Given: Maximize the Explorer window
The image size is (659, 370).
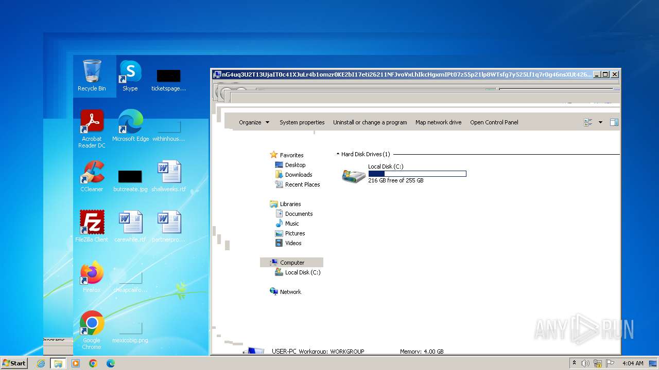Looking at the screenshot, I should click(605, 75).
